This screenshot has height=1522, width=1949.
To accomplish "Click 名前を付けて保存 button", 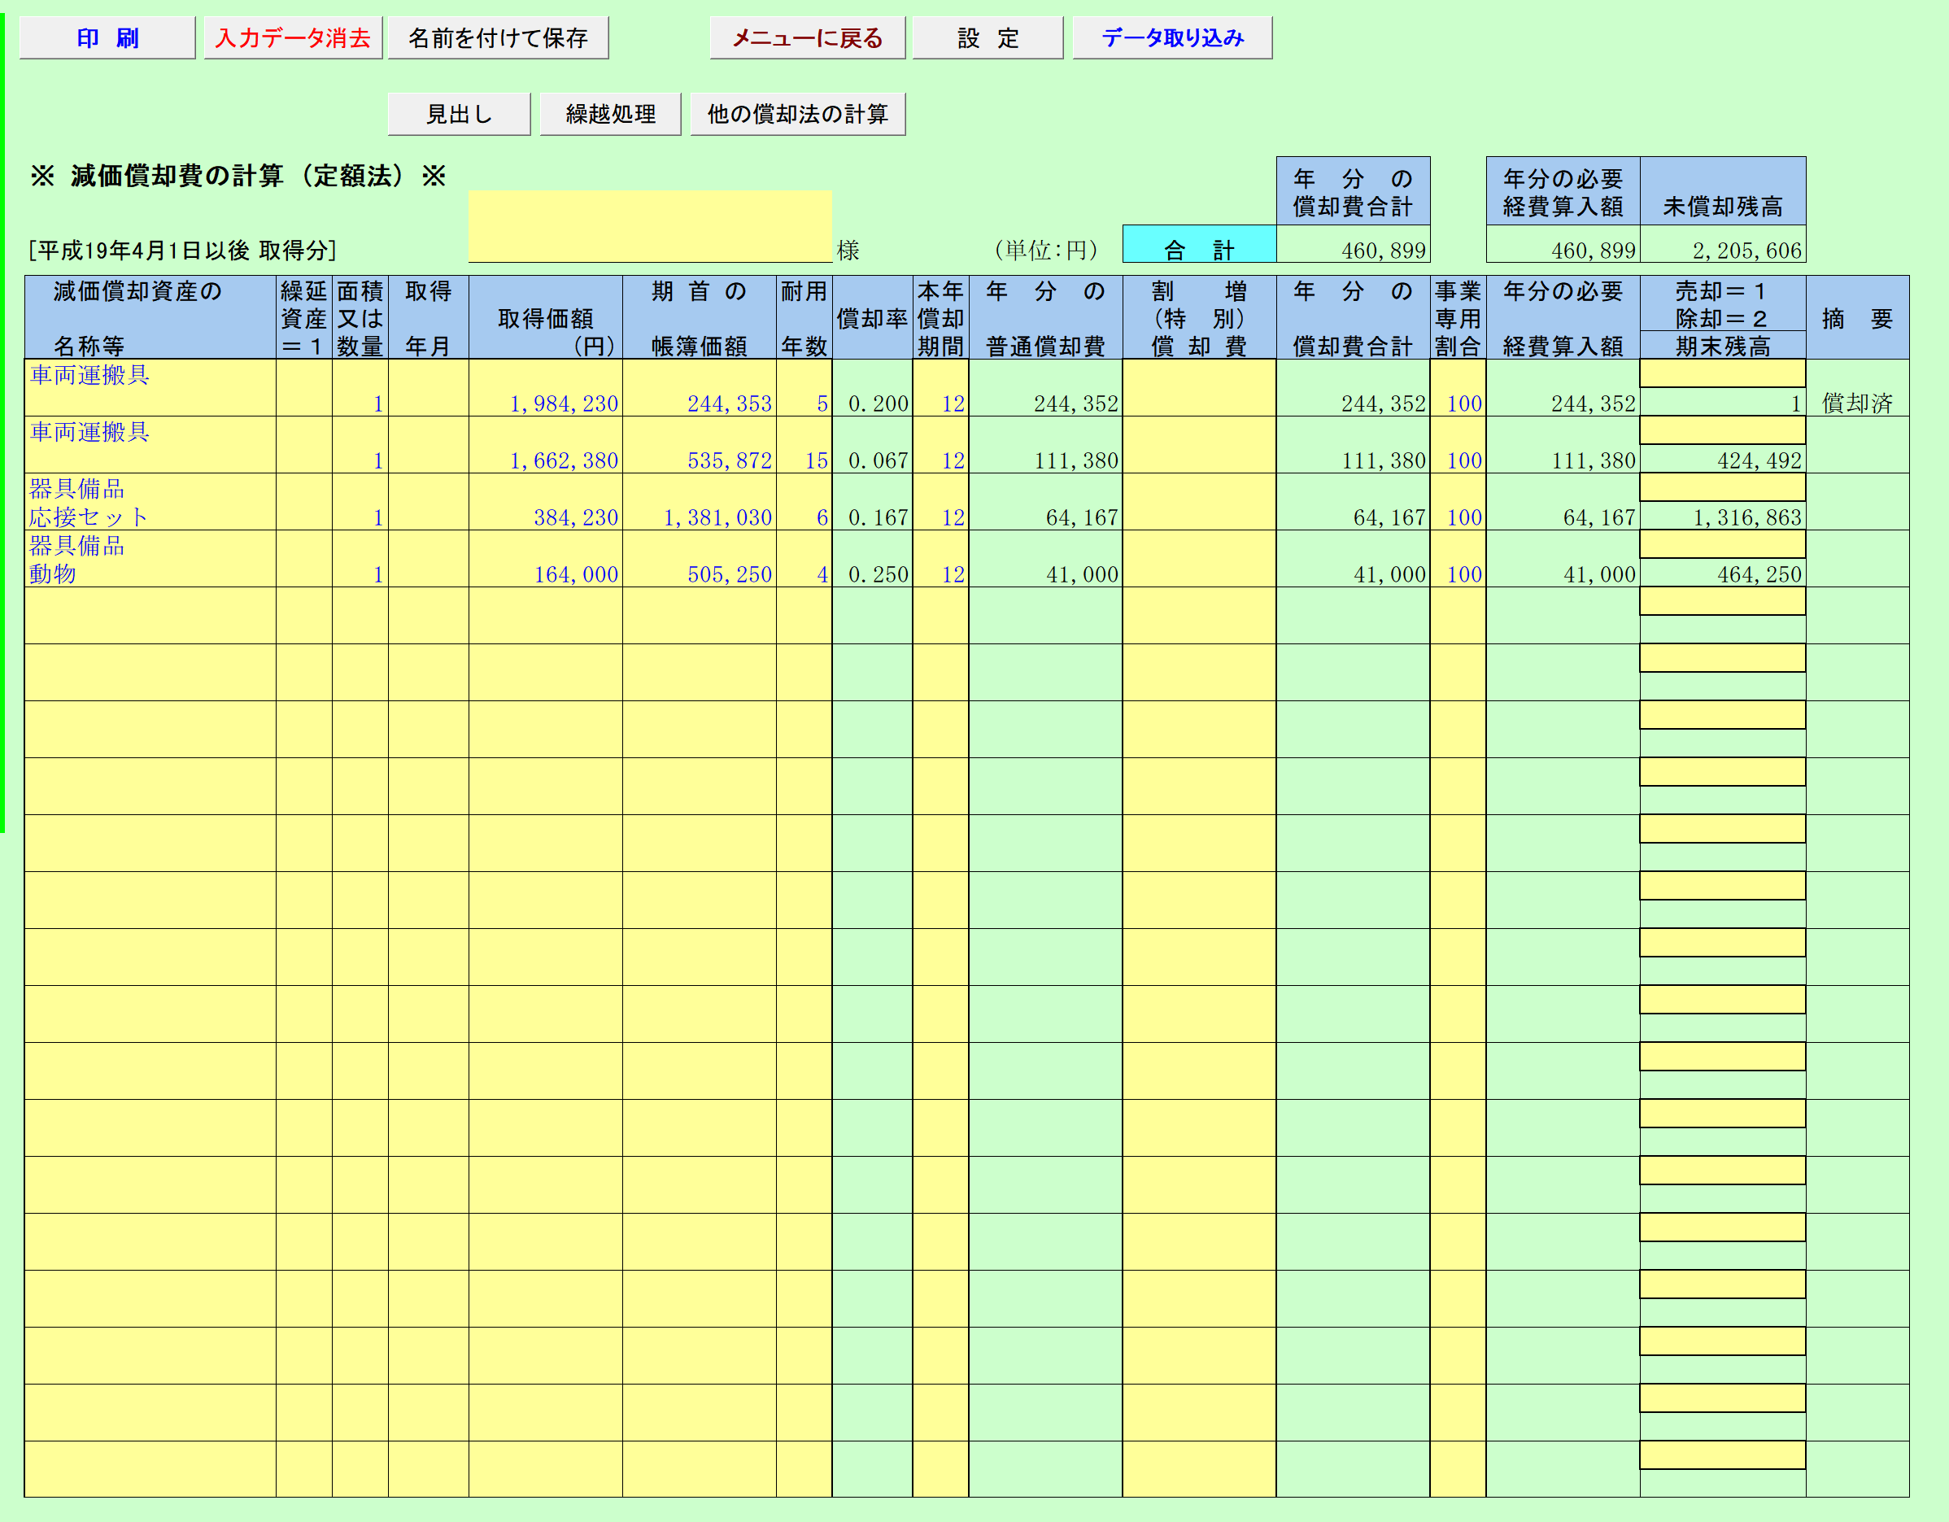I will 498,37.
